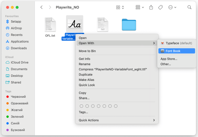Open Documents in the sidebar
The image size is (198, 137).
point(16,69)
